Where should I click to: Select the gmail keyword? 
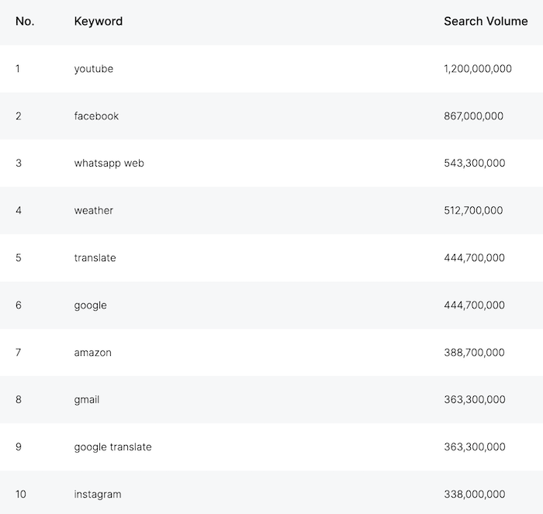point(87,400)
